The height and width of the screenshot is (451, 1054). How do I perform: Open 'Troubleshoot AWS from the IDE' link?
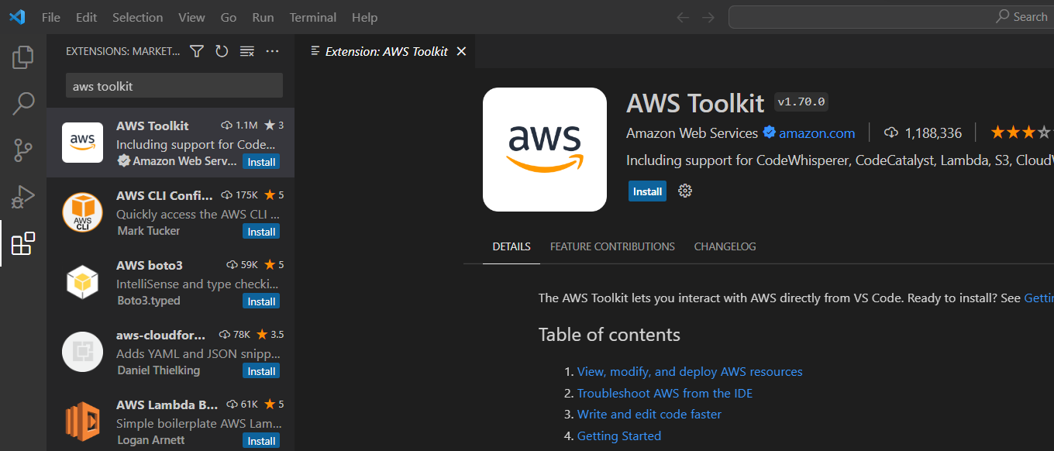[x=665, y=394]
